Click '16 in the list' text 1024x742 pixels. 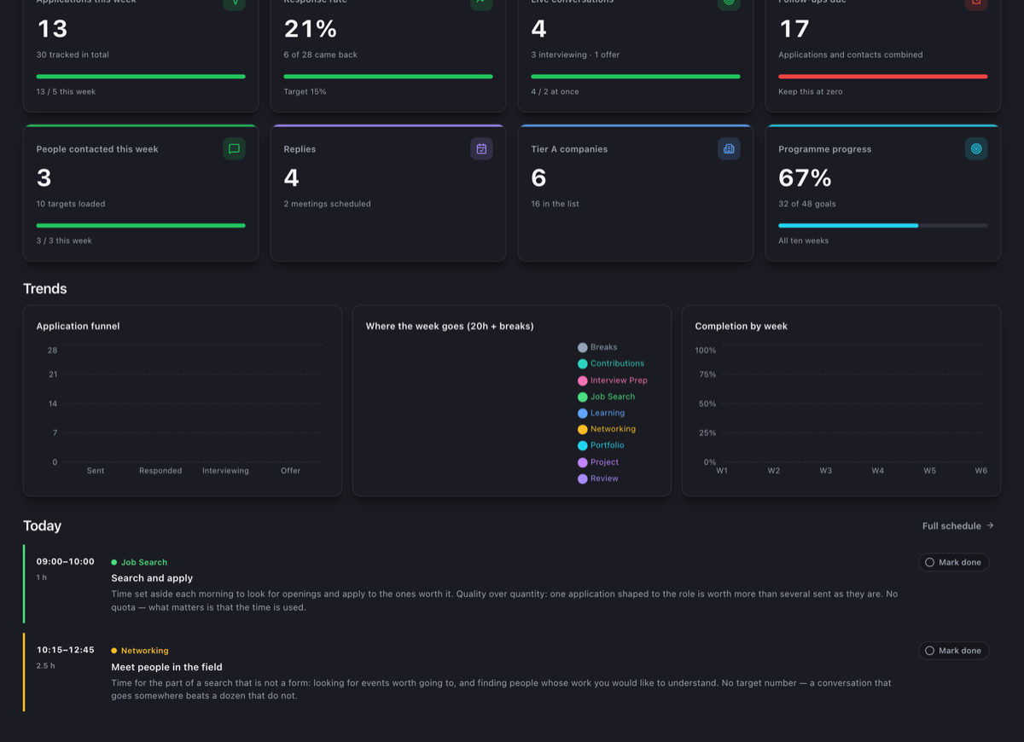(x=555, y=204)
